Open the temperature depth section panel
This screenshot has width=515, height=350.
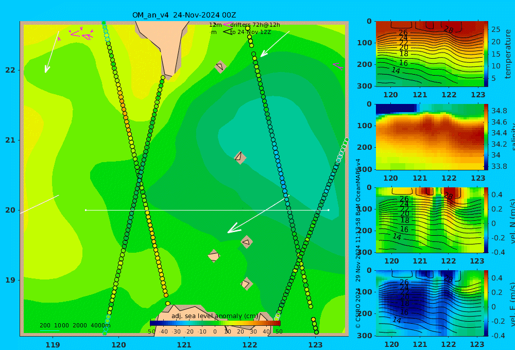click(430, 54)
